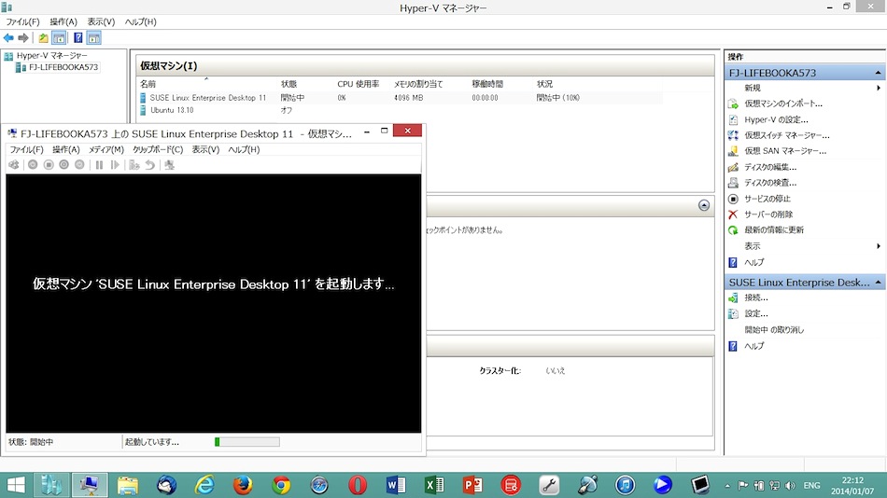Viewport: 887px width, 498px height.
Task: Collapse the SUSE Linux Enterprise Desk... actions header
Action: click(878, 282)
